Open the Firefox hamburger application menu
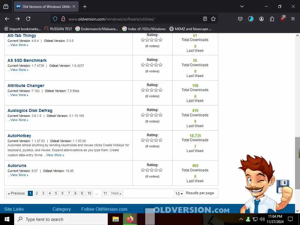Image resolution: width=300 pixels, height=225 pixels. coord(293,19)
